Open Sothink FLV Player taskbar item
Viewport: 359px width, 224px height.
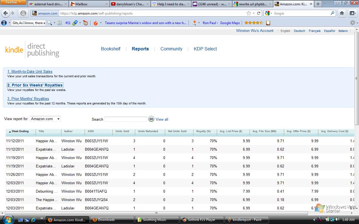click(x=201, y=220)
